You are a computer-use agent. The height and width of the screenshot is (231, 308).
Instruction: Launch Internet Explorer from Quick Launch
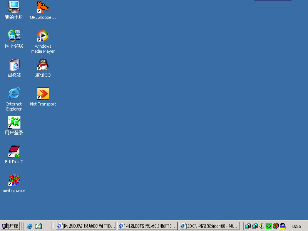click(x=30, y=226)
